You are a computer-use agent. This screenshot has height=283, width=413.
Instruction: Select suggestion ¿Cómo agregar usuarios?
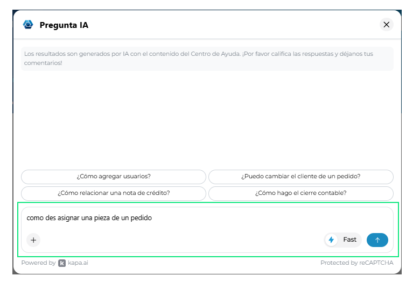[114, 177]
